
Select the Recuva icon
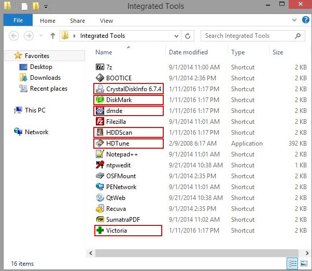(x=100, y=208)
